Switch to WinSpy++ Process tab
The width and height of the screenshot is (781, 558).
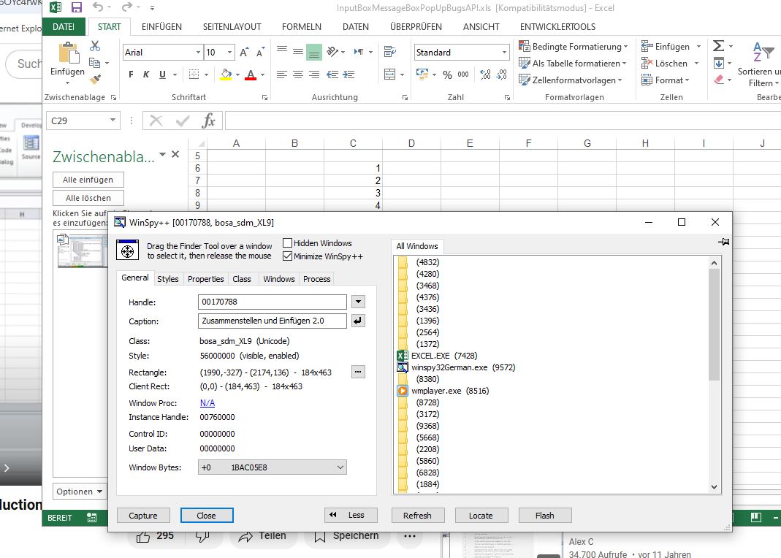pyautogui.click(x=317, y=279)
